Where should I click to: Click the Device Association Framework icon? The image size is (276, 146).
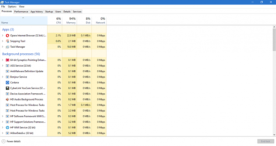[7, 94]
